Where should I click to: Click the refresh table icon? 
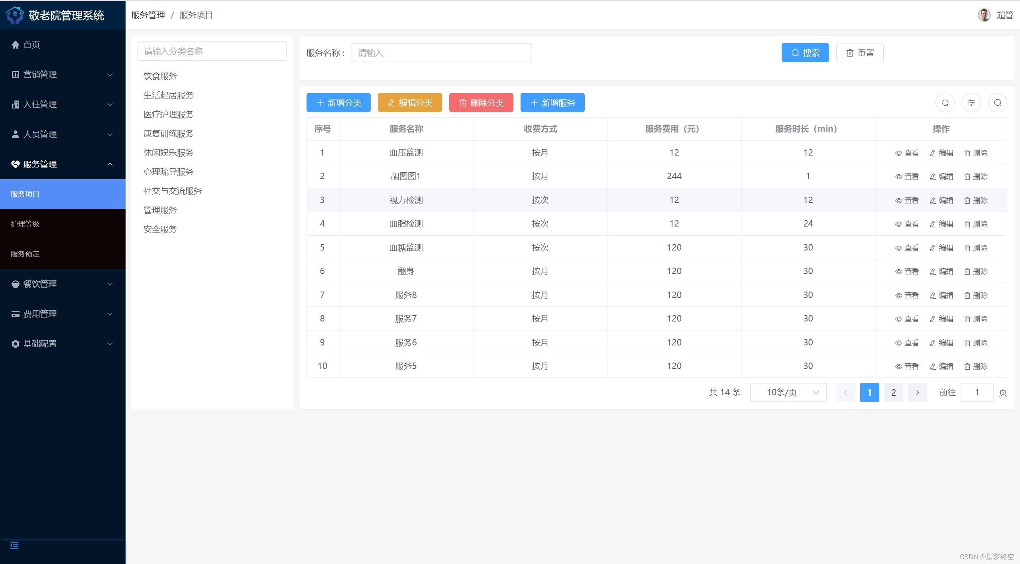click(x=945, y=103)
